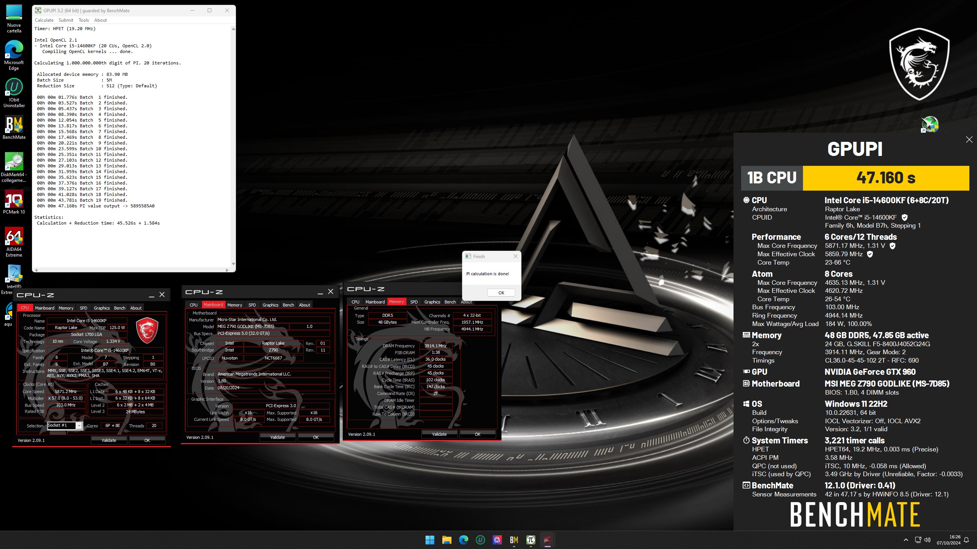This screenshot has height=549, width=977.
Task: Click PI value output 5895585A0 line
Action: [96, 206]
